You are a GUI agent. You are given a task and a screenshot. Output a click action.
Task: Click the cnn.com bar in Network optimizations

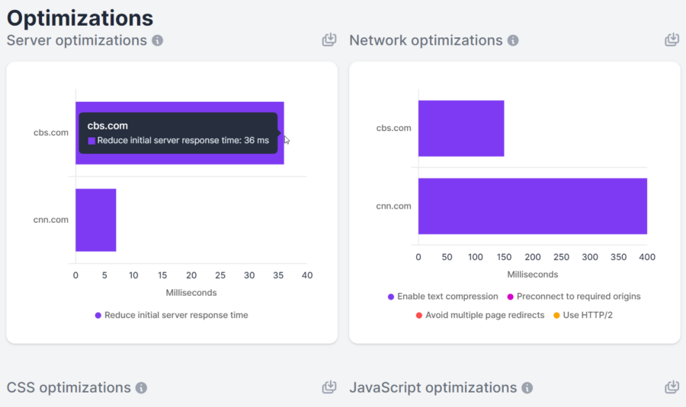point(533,206)
